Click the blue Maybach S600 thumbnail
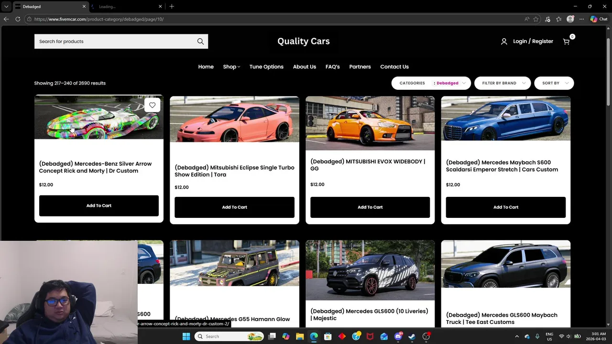612x344 pixels. [506, 118]
